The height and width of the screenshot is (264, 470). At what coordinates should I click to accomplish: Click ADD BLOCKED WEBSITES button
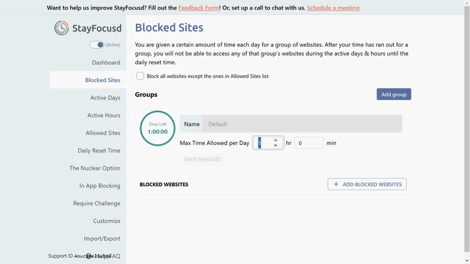tap(367, 184)
